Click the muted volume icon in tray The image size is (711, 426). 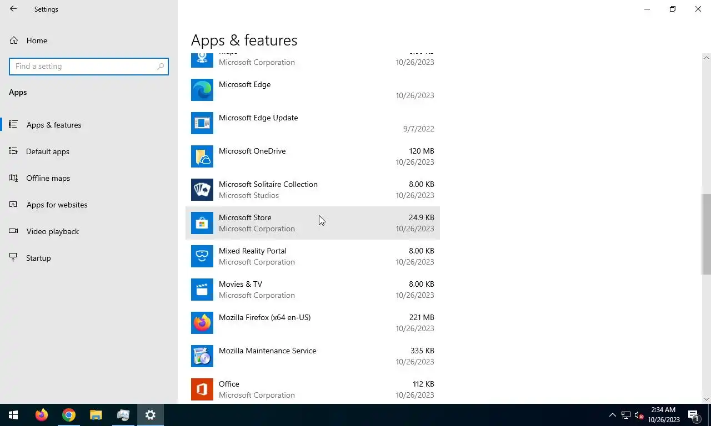(x=639, y=415)
